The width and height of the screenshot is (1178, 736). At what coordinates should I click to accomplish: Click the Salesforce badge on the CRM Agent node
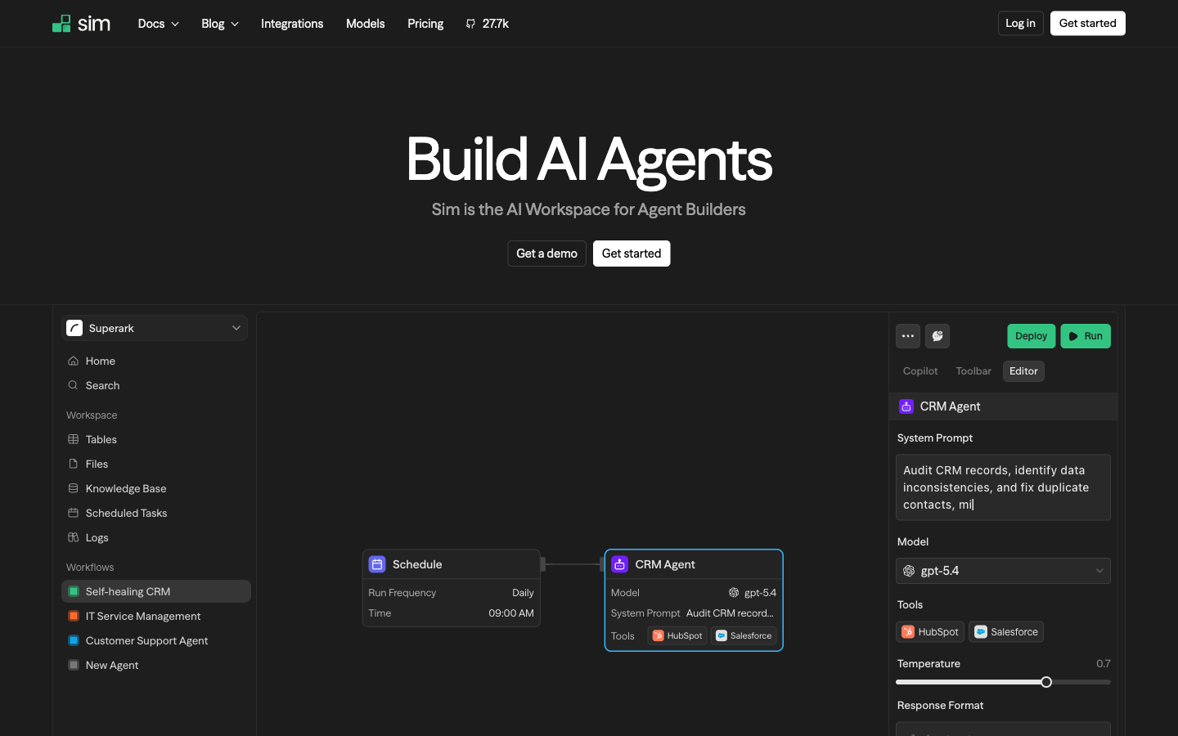(x=744, y=635)
